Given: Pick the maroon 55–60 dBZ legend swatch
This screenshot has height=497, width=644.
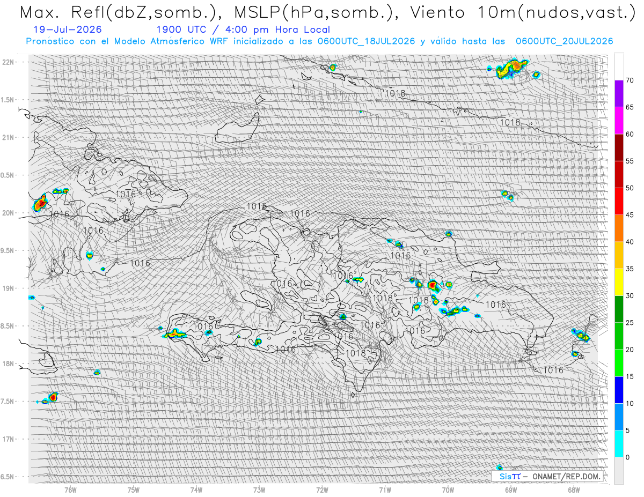Looking at the screenshot, I should coord(619,147).
